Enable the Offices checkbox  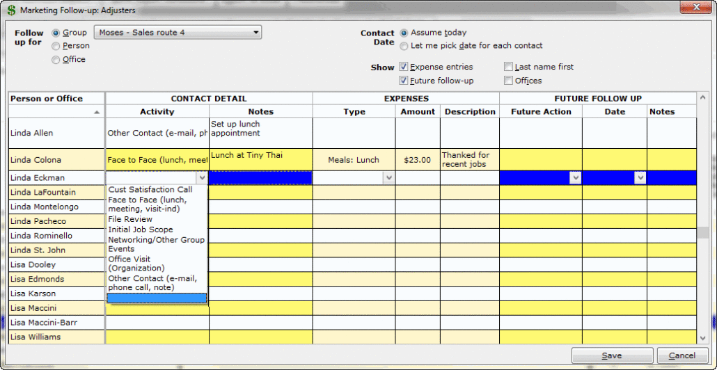pyautogui.click(x=508, y=81)
